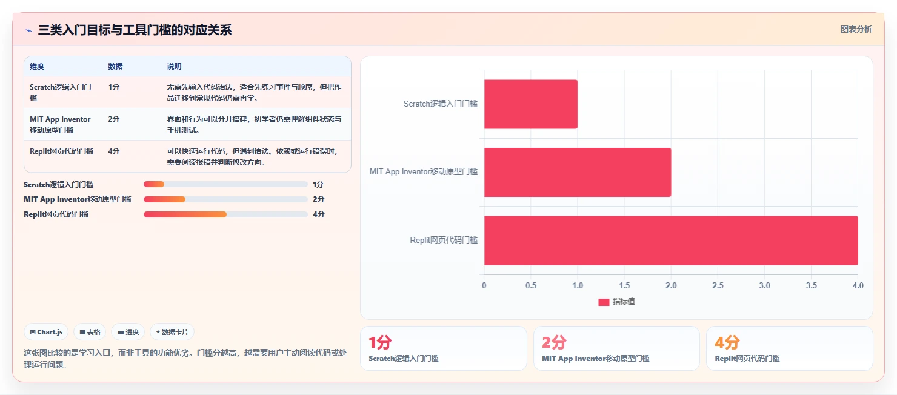The image size is (897, 395).
Task: Click description starting 无需先输入代码语法
Action: pyautogui.click(x=254, y=92)
